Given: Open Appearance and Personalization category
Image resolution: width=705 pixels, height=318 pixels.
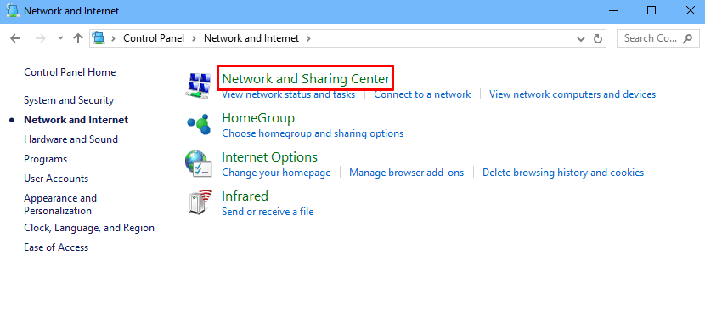Looking at the screenshot, I should click(60, 204).
